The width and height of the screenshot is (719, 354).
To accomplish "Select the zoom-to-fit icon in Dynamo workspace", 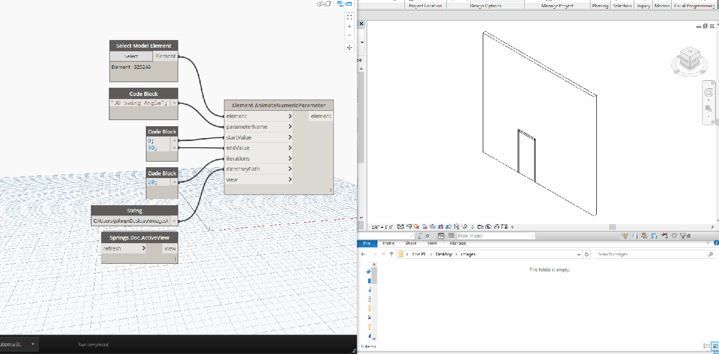I will click(x=349, y=16).
